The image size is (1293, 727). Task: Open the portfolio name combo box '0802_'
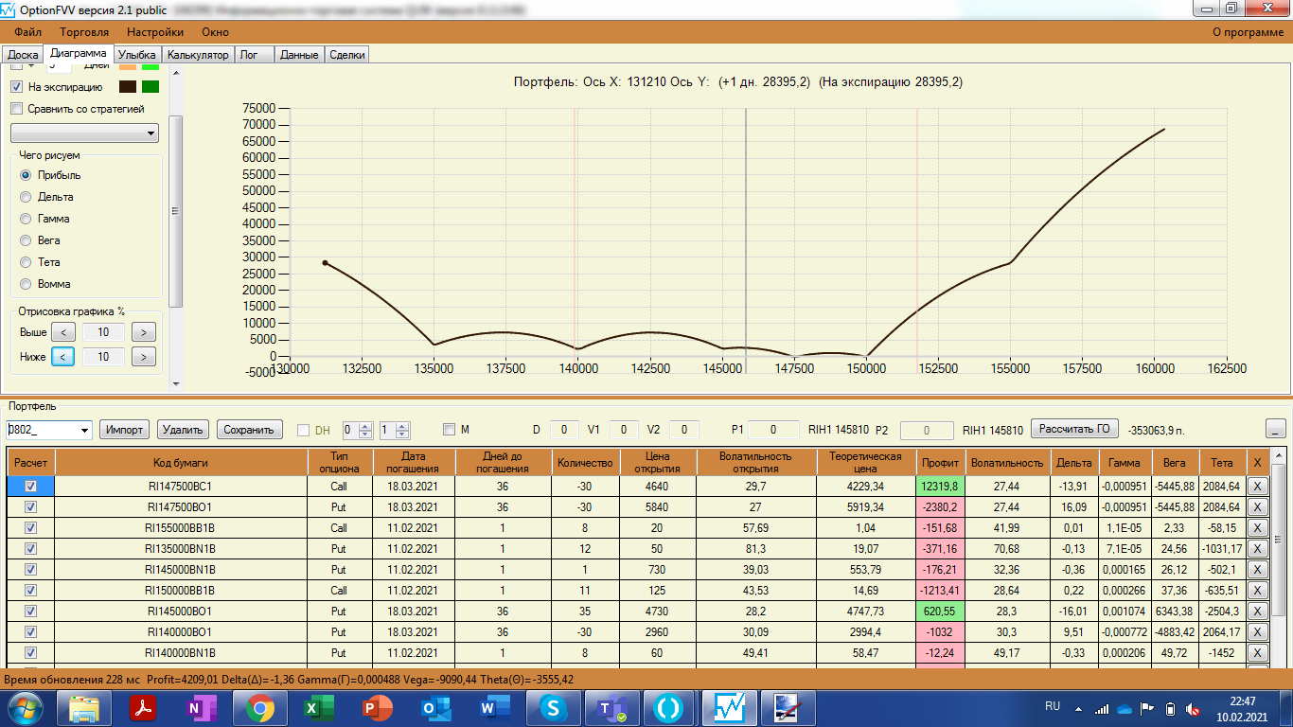tap(49, 430)
